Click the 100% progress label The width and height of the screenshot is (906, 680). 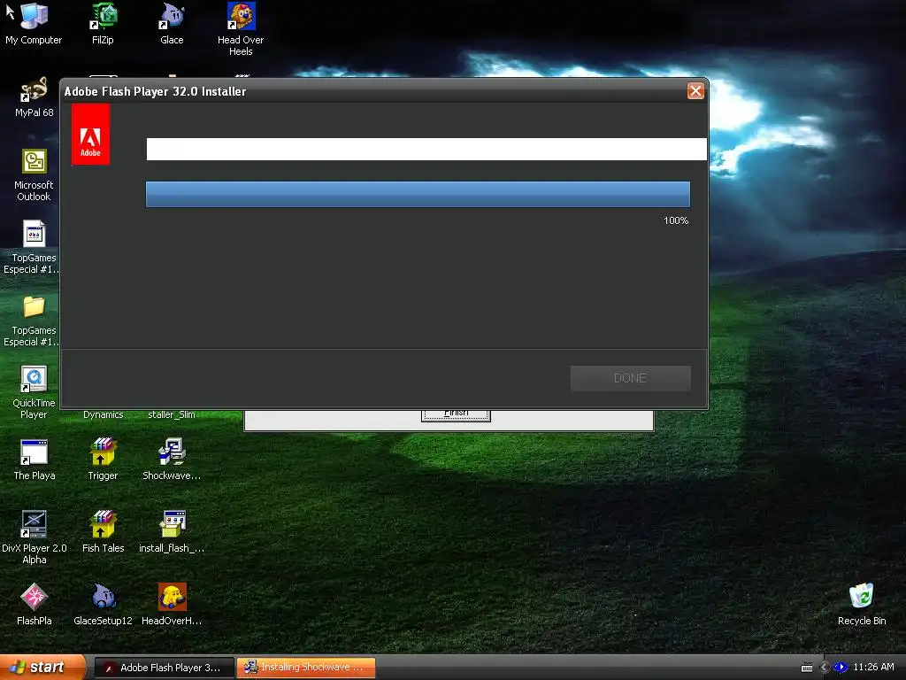tap(675, 220)
